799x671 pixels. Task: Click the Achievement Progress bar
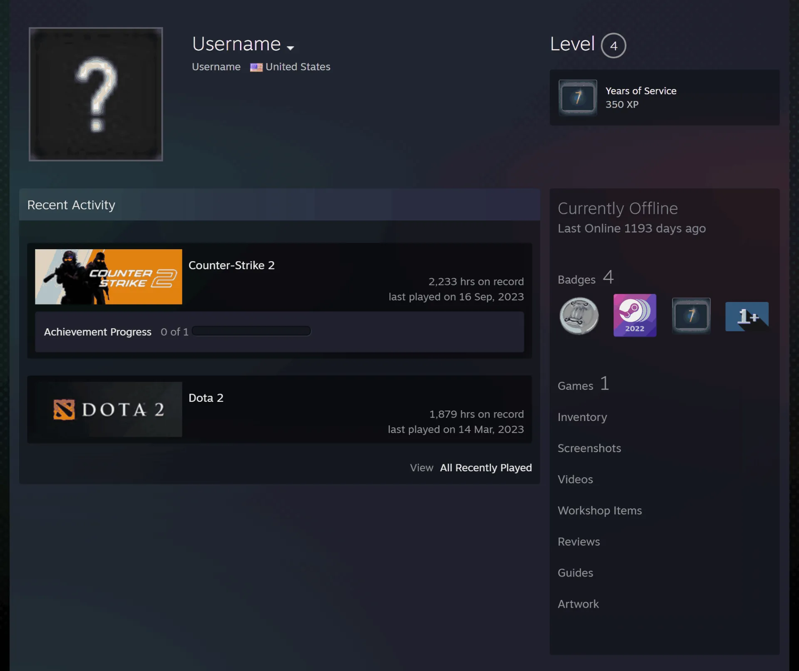(x=251, y=331)
